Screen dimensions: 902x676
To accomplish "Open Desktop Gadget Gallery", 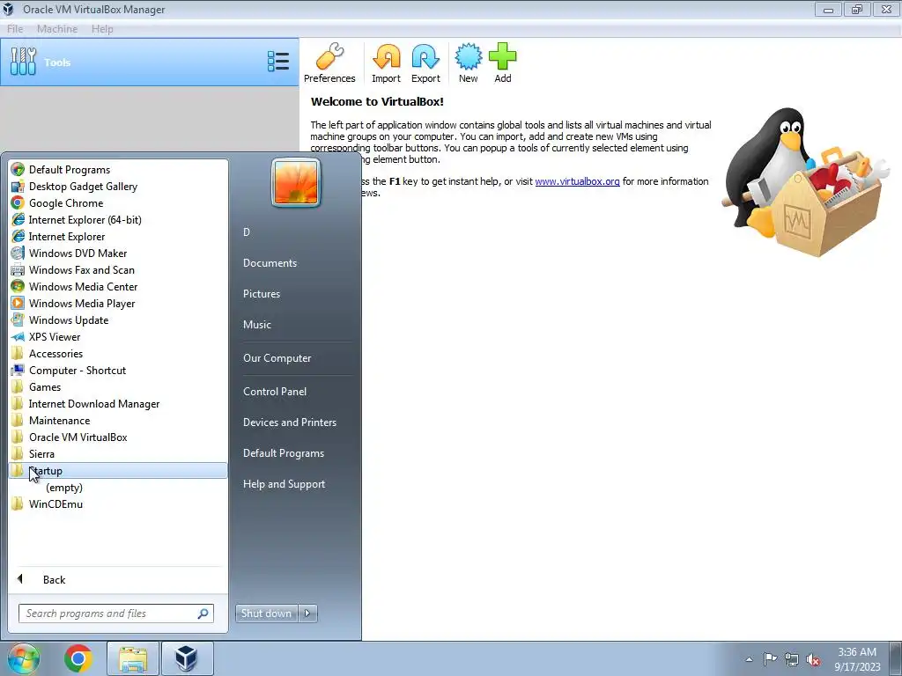I will (118, 187).
